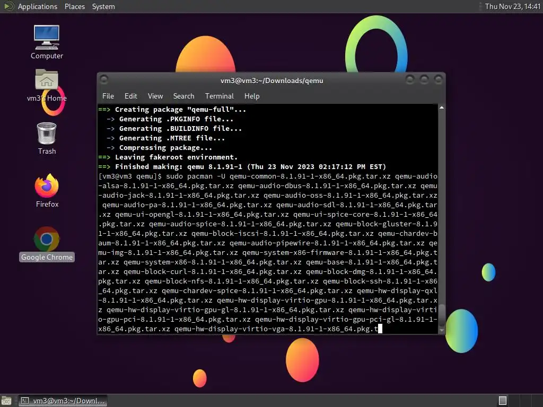
Task: Open the terminal Edit menu
Action: (x=130, y=96)
